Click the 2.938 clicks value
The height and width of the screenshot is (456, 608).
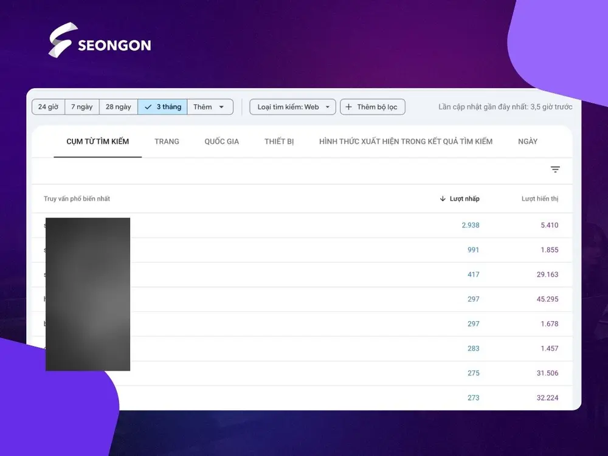(x=471, y=226)
